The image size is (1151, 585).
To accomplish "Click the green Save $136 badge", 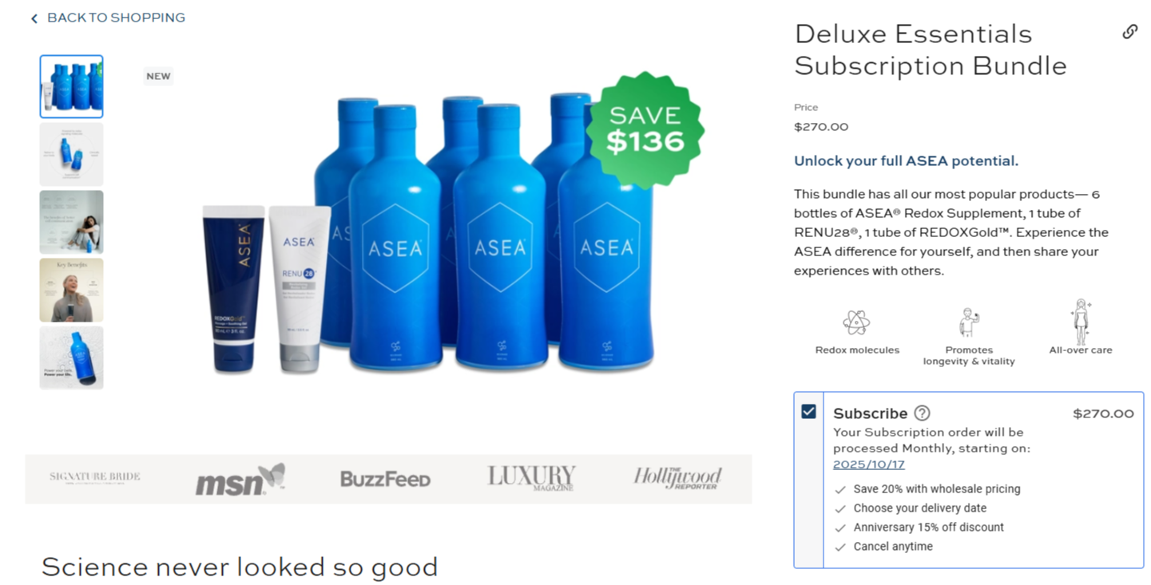I will click(x=645, y=130).
